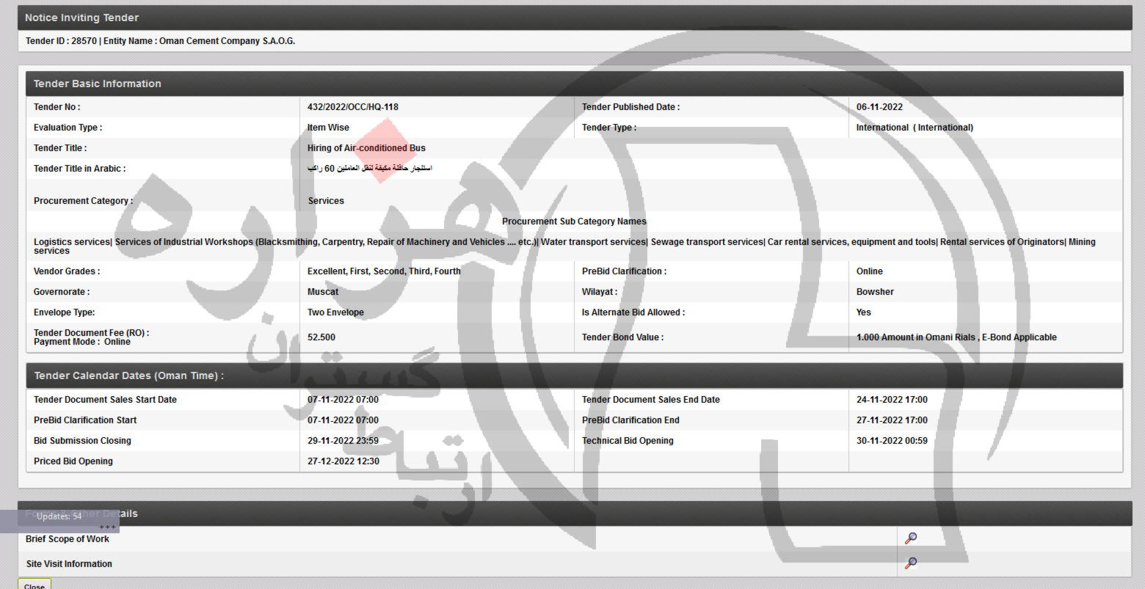Select technical bid opening 30-11-2022 00:59

tap(892, 441)
